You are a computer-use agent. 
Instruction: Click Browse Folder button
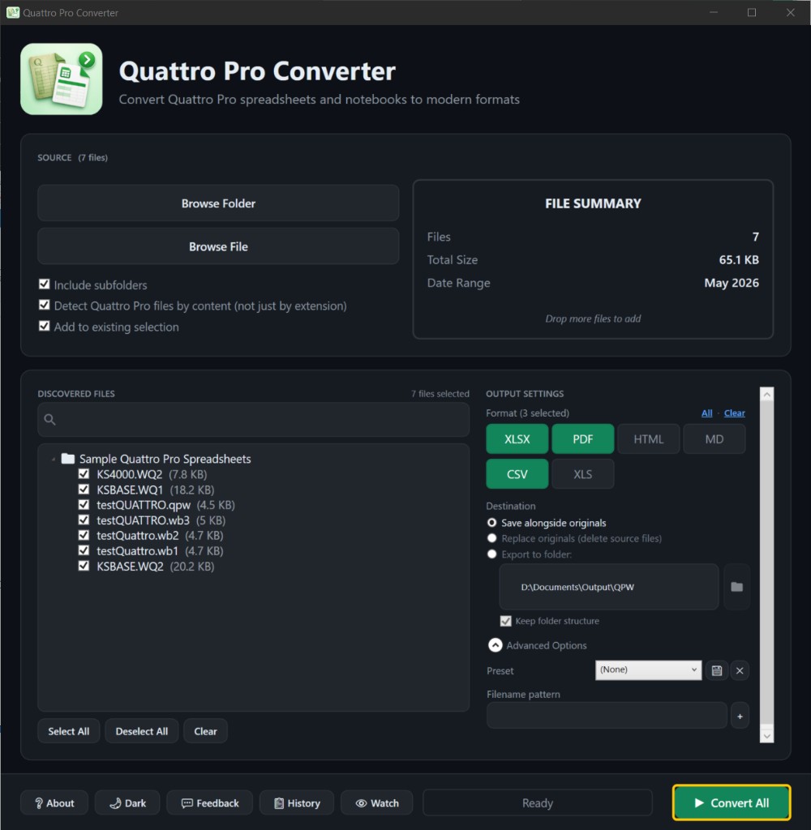click(218, 203)
